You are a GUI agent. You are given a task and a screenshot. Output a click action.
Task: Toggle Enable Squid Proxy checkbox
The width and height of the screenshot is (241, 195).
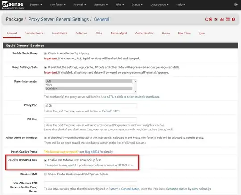pyautogui.click(x=46, y=54)
